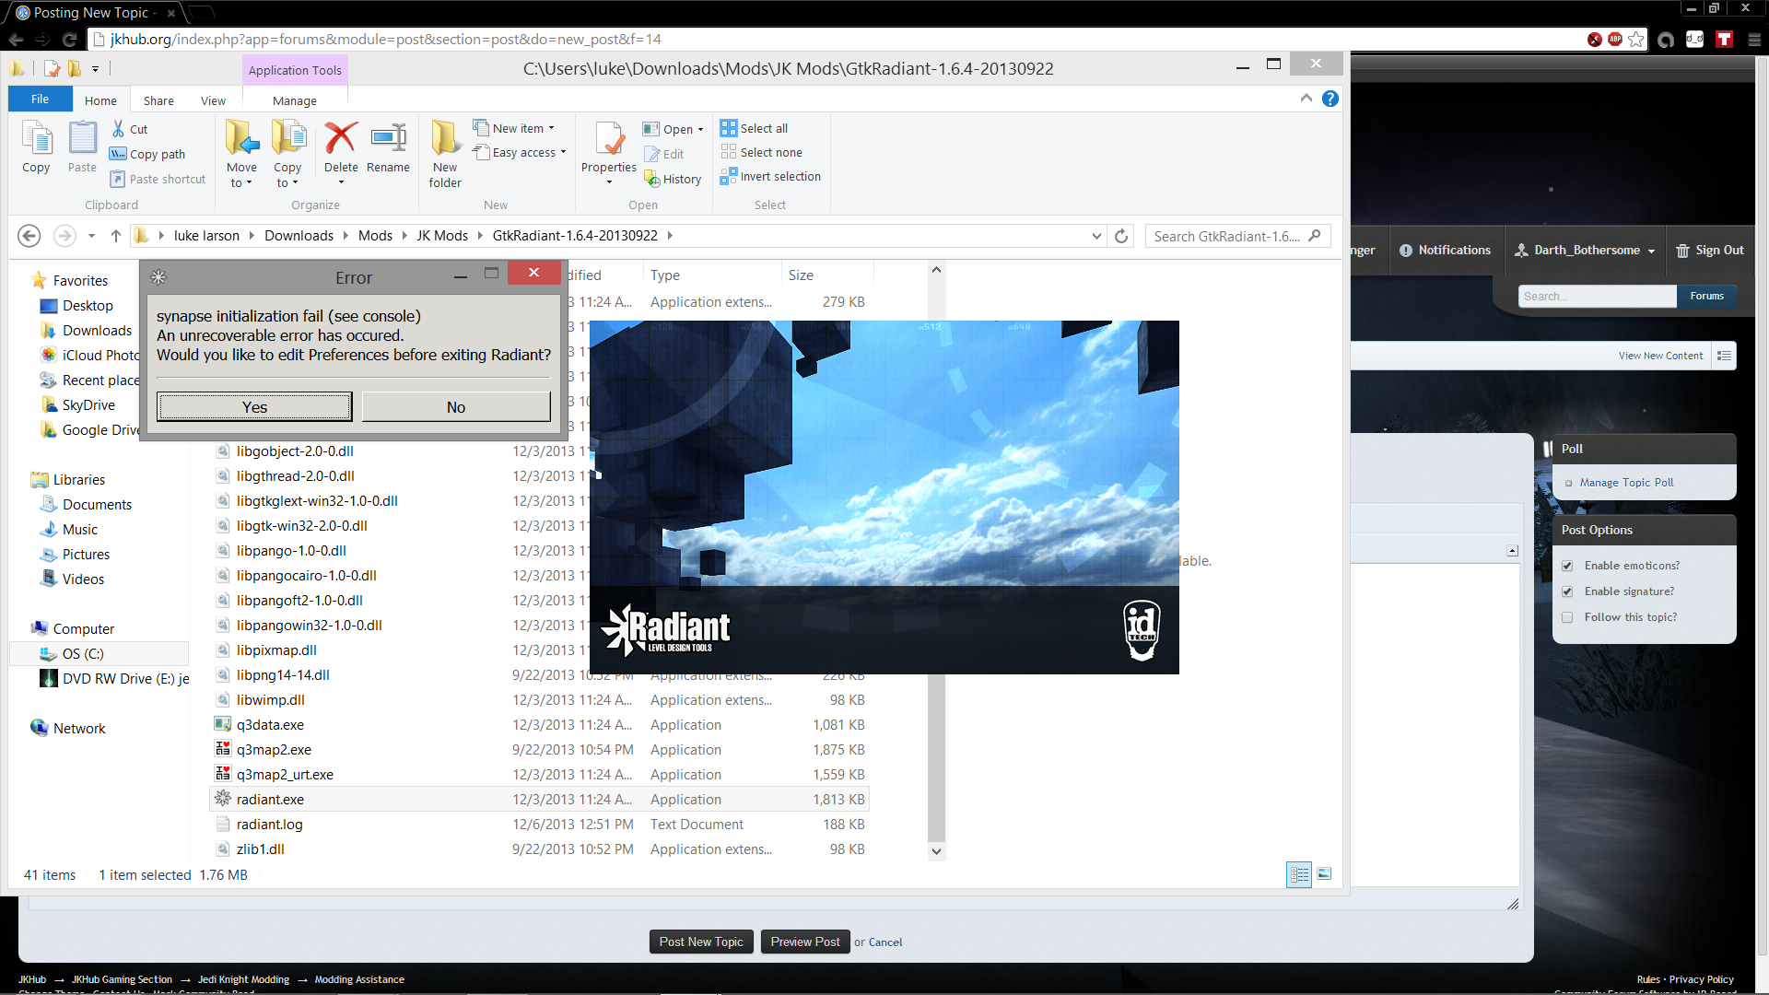Click Explorer Back navigation arrow
Viewport: 1769px width, 995px height.
click(x=29, y=236)
